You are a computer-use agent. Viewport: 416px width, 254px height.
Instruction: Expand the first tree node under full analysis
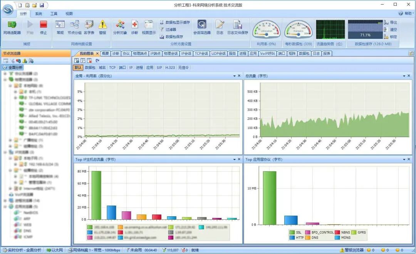point(5,74)
